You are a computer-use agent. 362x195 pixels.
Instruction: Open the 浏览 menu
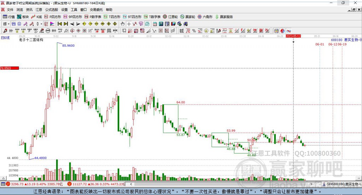point(20,10)
